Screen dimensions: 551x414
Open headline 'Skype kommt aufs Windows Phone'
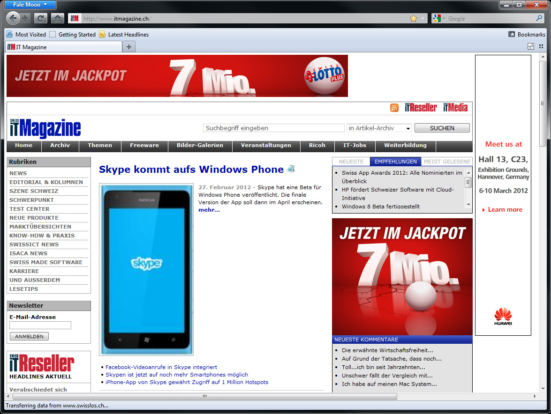pyautogui.click(x=191, y=170)
